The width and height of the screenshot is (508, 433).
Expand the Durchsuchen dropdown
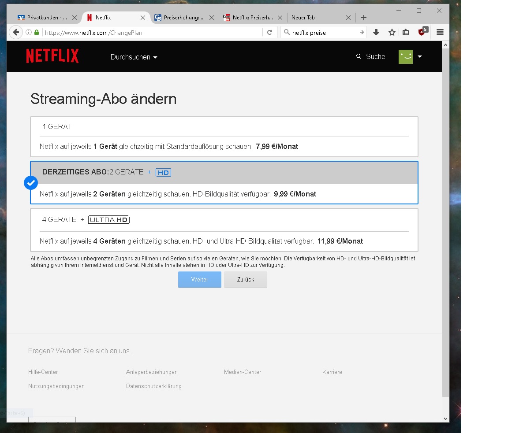[x=134, y=57]
